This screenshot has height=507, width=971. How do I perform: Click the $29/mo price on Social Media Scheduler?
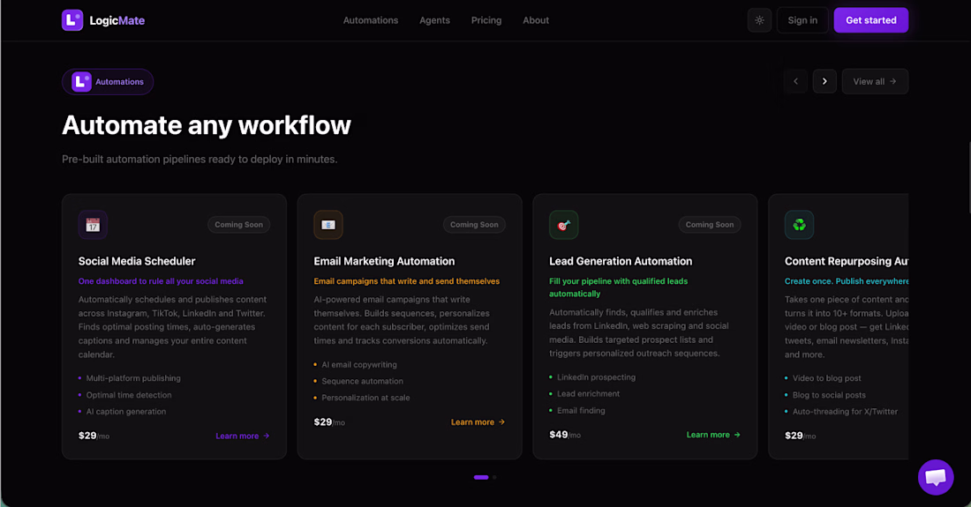[94, 436]
